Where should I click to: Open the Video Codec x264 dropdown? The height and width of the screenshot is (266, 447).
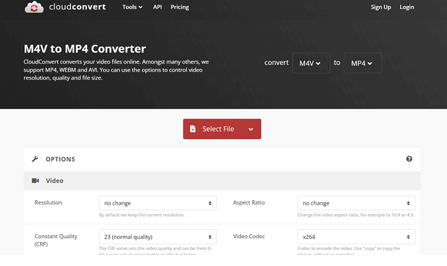[x=356, y=236]
